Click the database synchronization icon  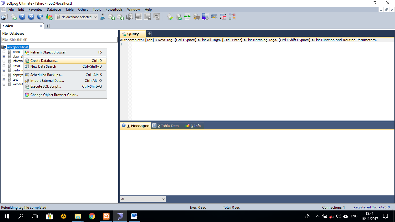[179, 17]
